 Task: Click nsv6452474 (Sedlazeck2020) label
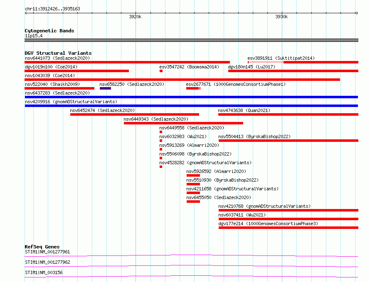coord(102,110)
